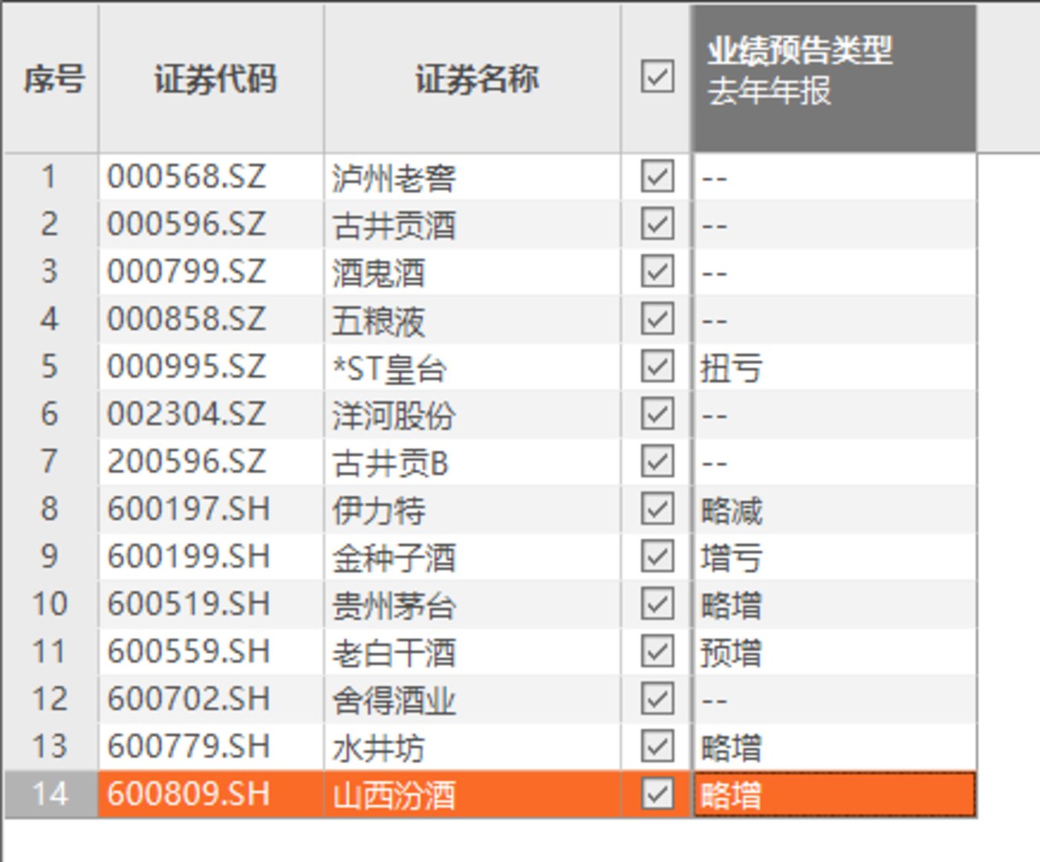Image resolution: width=1040 pixels, height=862 pixels.
Task: Click the forecast type cell for 舍得酒业
Action: click(834, 700)
